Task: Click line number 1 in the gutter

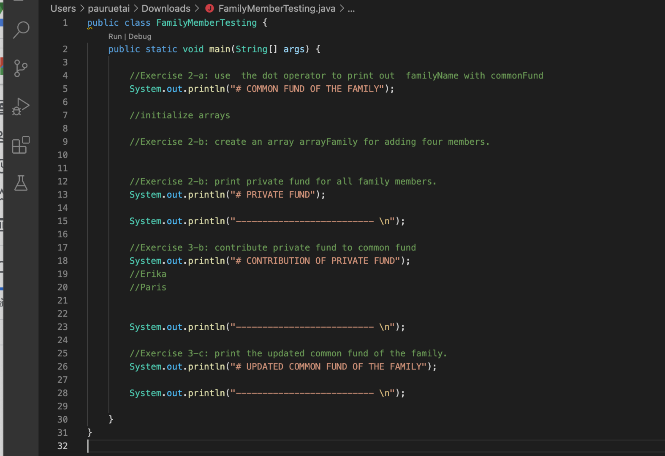Action: coord(65,23)
